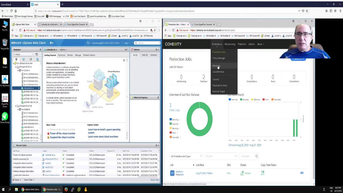
Task: Open the Tasks Filter dropdown
Action: click(29, 180)
